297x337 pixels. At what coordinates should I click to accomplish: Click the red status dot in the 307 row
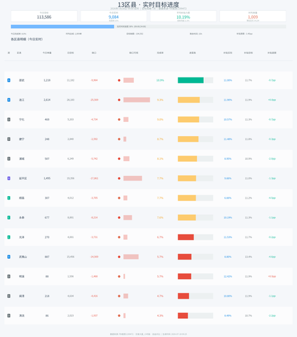pyautogui.click(x=119, y=198)
